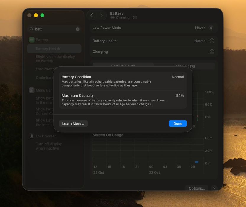Screen dimensions: 246x207
Task: Click the search field containing "batt"
Action: (54, 29)
